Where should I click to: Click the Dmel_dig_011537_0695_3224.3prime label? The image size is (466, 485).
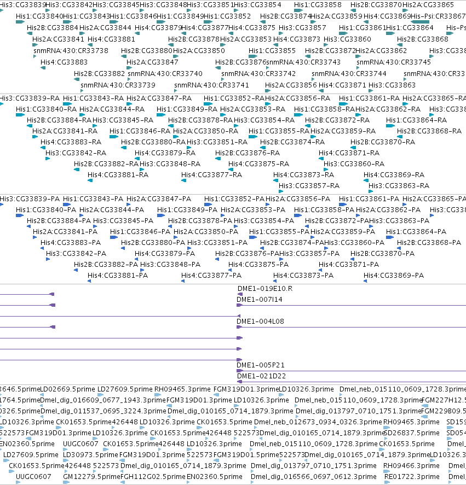click(x=103, y=411)
